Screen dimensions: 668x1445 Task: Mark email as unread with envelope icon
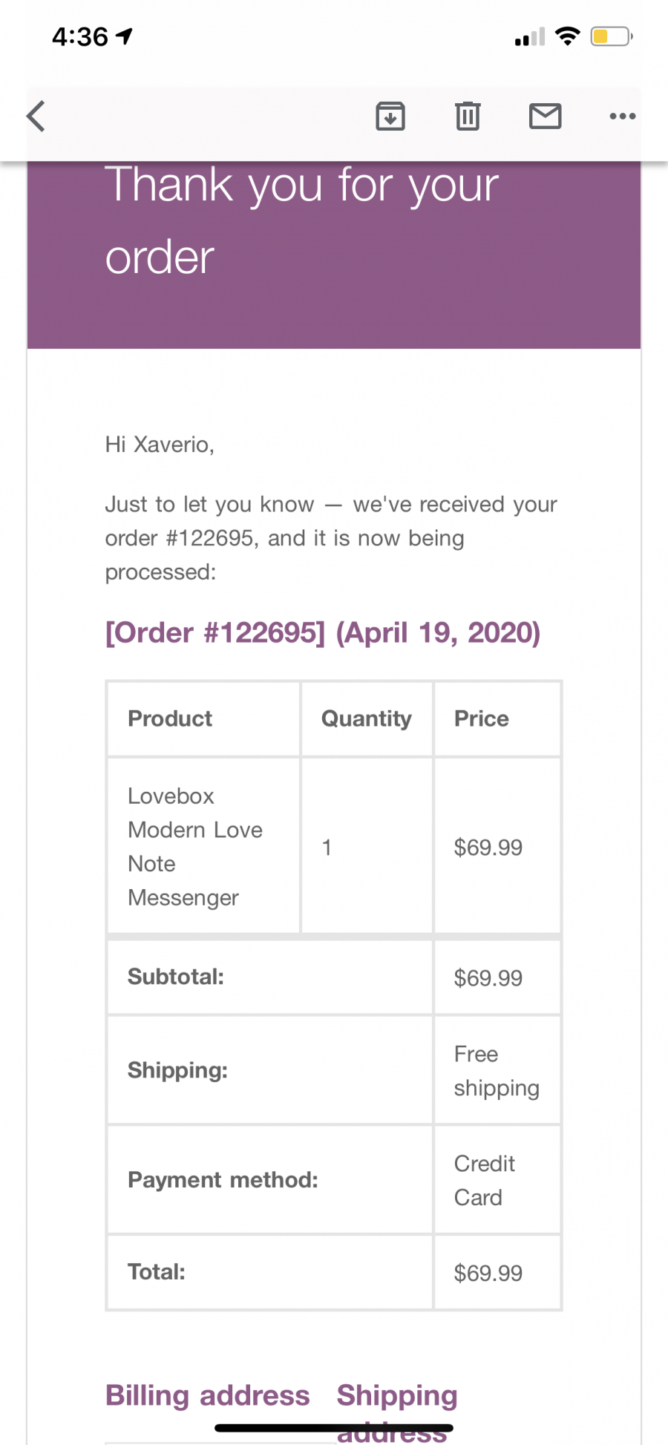point(545,117)
